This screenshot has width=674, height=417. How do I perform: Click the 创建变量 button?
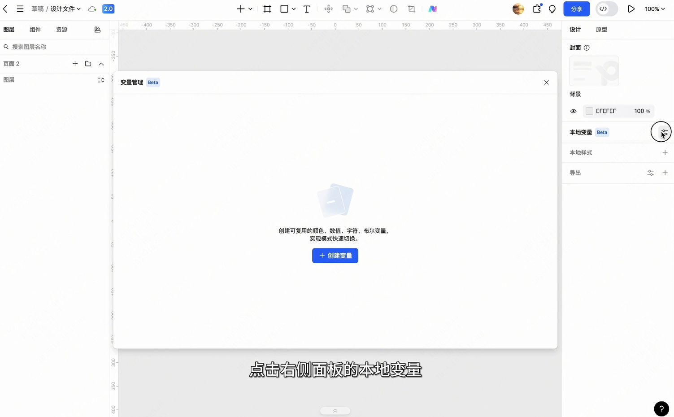tap(335, 256)
